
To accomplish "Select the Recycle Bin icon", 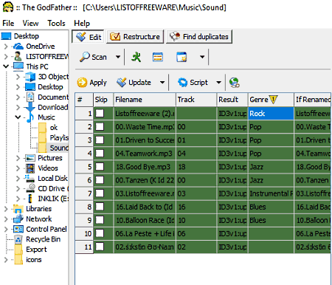I will pos(18,239).
